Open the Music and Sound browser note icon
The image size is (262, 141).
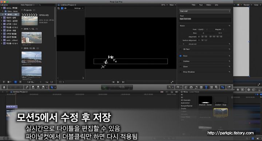[196, 87]
